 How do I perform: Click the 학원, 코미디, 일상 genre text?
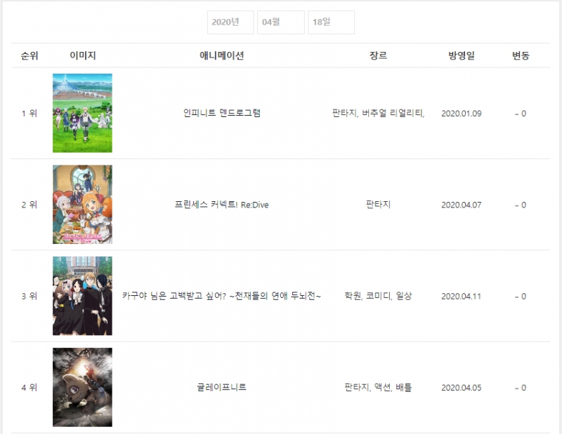(378, 296)
